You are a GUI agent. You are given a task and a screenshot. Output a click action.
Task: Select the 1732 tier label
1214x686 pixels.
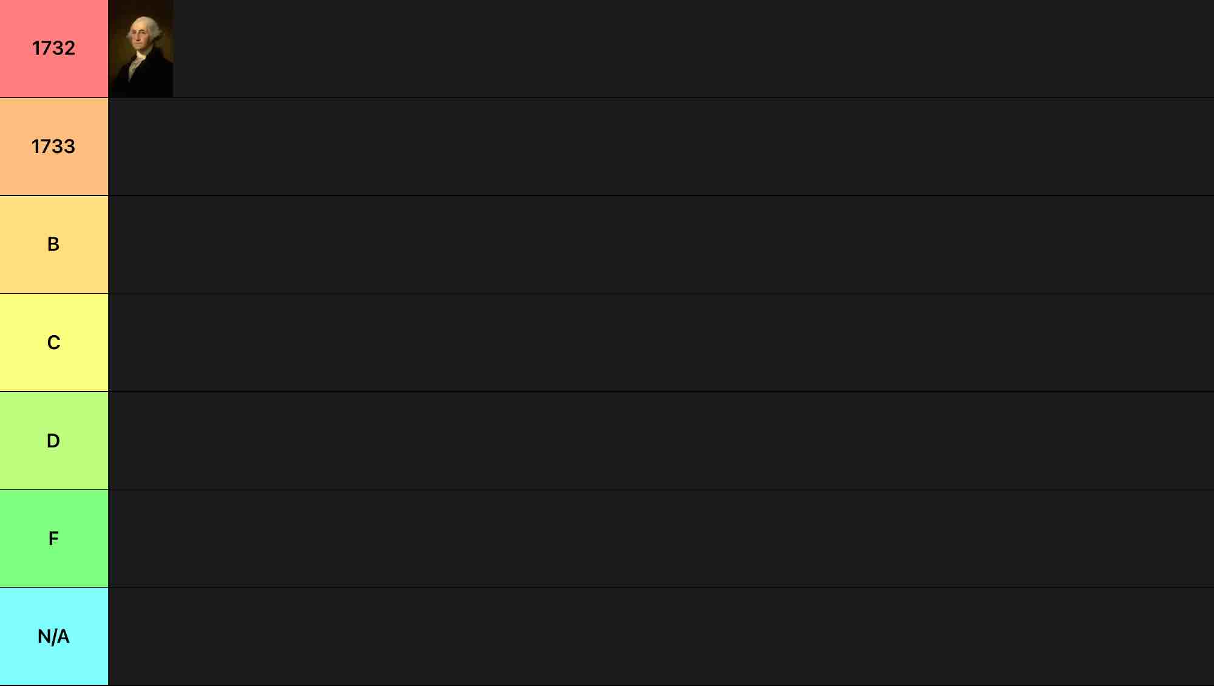pyautogui.click(x=54, y=49)
